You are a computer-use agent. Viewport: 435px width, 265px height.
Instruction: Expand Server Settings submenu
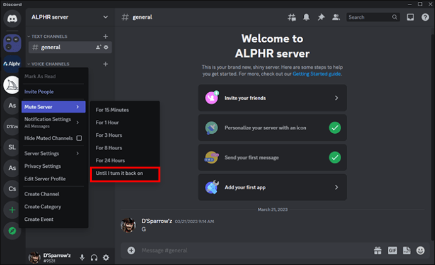pyautogui.click(x=53, y=153)
